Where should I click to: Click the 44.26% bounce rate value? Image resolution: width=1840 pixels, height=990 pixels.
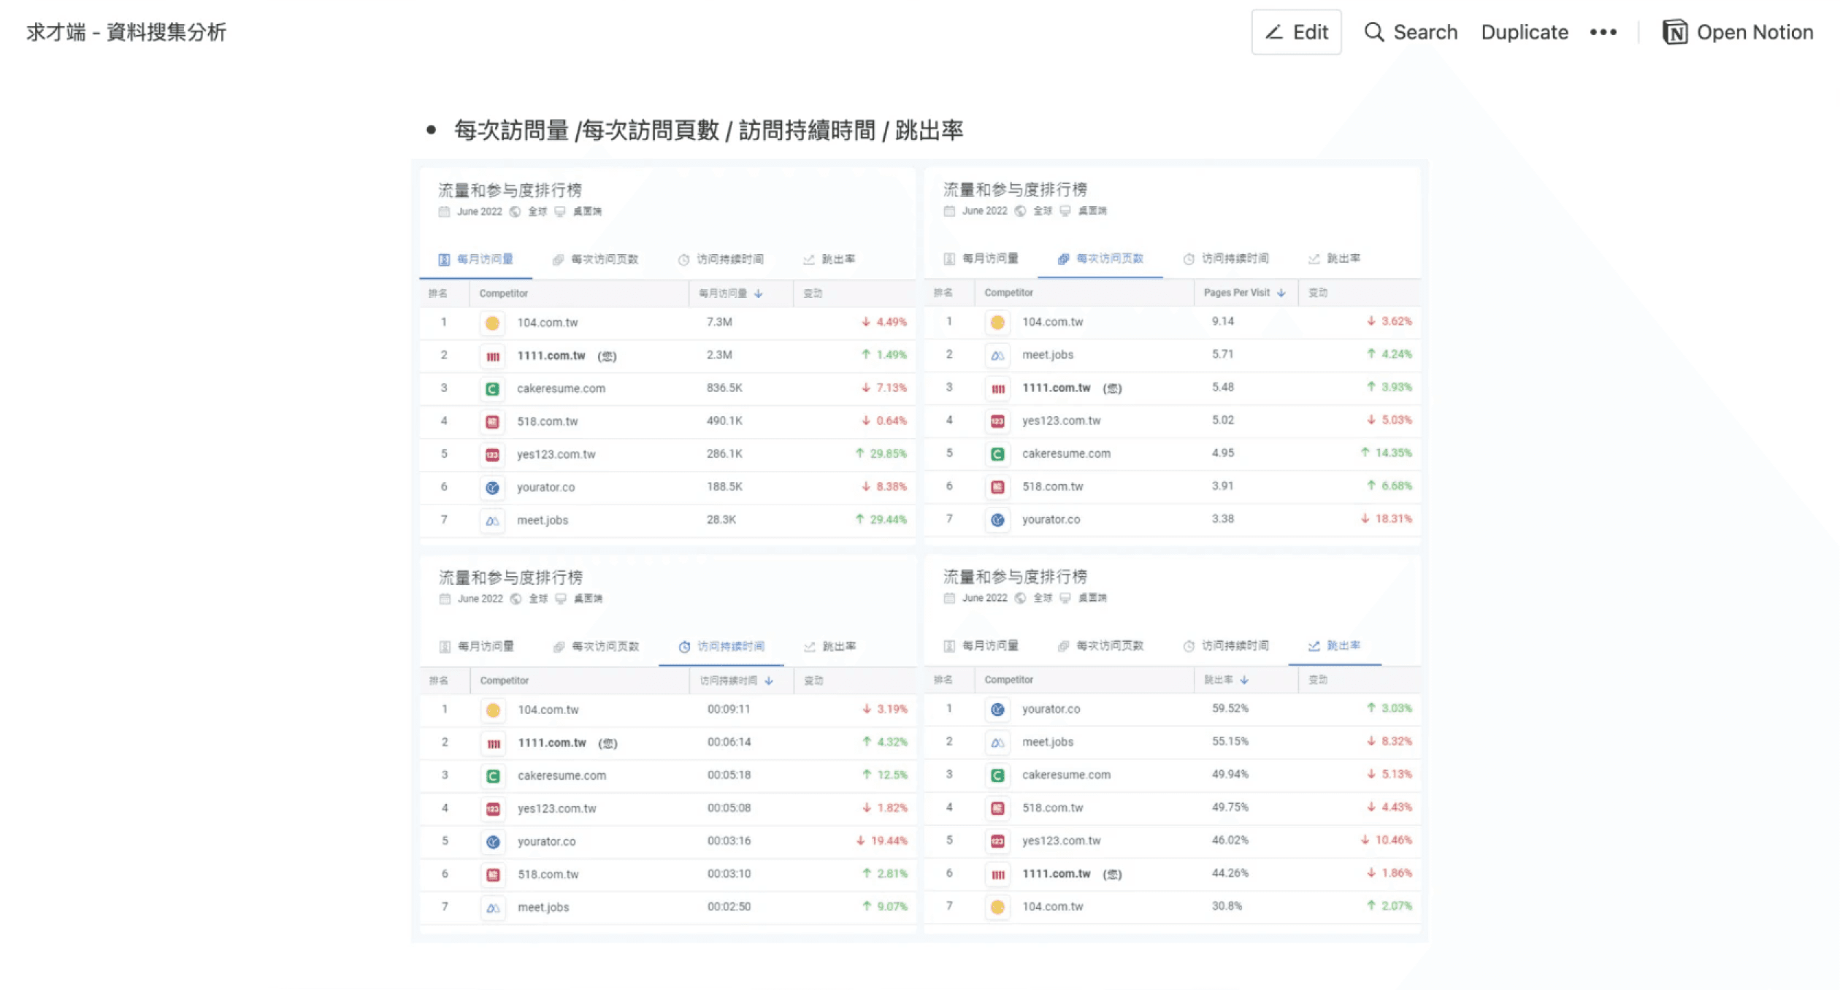[1230, 872]
